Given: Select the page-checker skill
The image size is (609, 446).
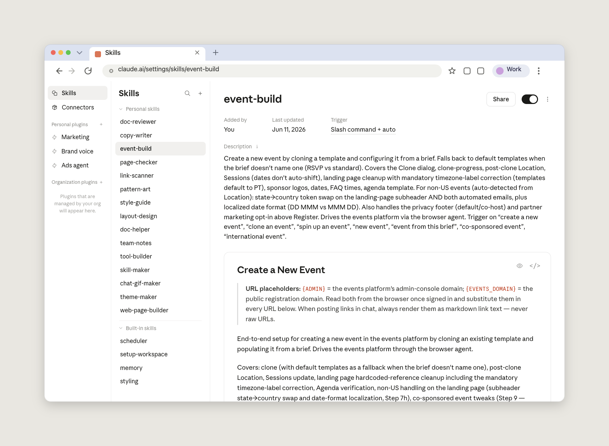Looking at the screenshot, I should click(160, 162).
